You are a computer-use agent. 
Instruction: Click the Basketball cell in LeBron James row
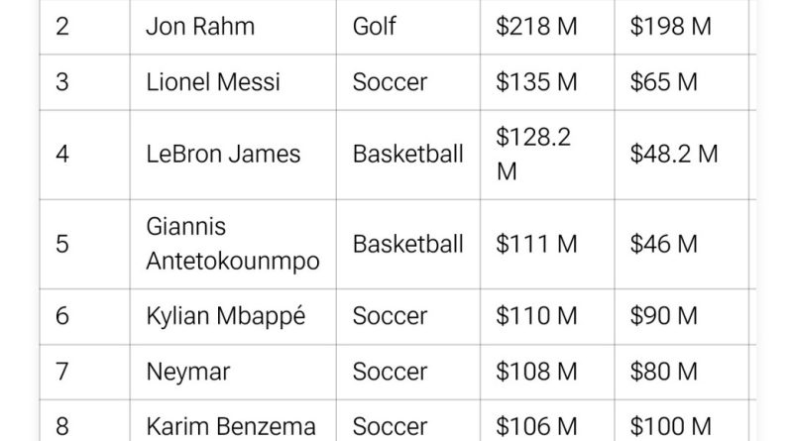pos(407,154)
